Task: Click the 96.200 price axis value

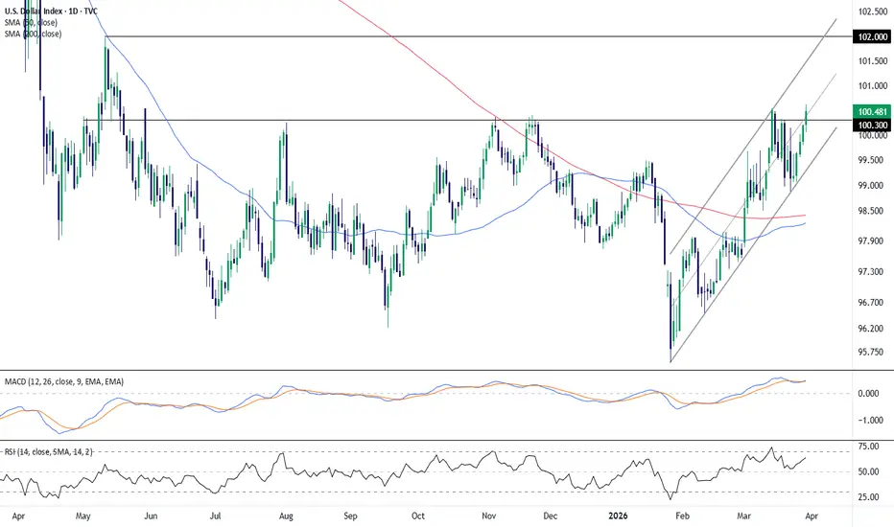Action: [x=873, y=329]
